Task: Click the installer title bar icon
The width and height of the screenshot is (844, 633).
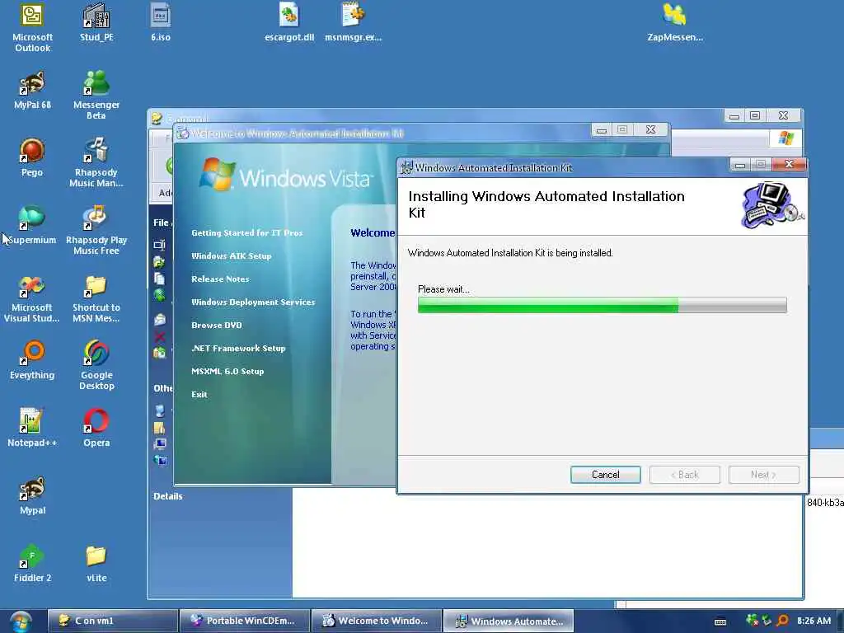Action: click(406, 167)
